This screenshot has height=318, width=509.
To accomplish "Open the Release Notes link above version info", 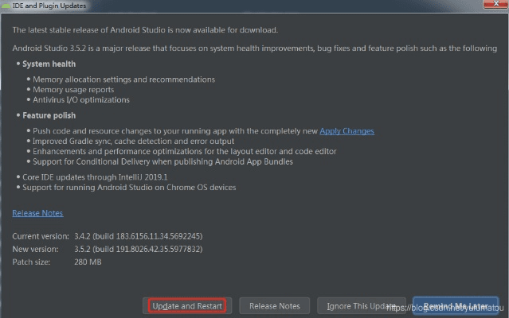I will 37,213.
